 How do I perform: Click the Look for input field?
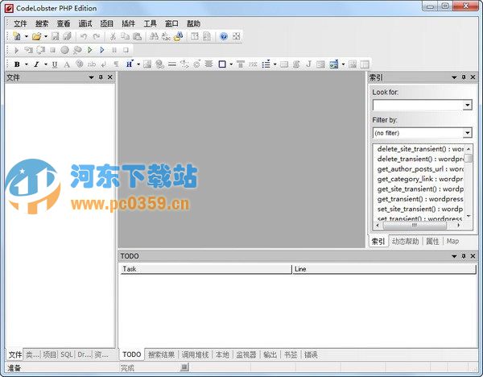coord(418,105)
